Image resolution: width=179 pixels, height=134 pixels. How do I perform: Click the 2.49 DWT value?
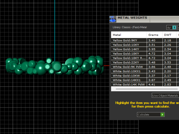pyautogui.click(x=167, y=80)
